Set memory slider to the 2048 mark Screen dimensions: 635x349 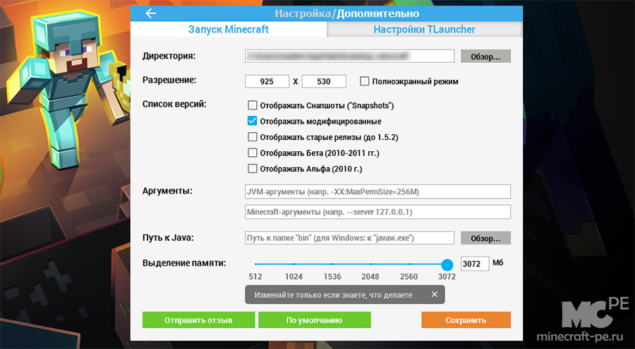pyautogui.click(x=370, y=264)
